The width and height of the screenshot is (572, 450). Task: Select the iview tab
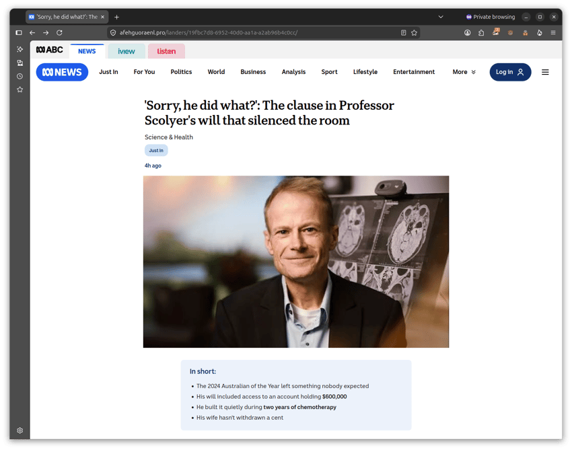[127, 51]
